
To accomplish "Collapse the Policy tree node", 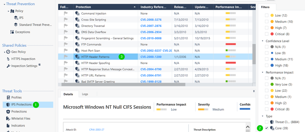I will [9, 11].
